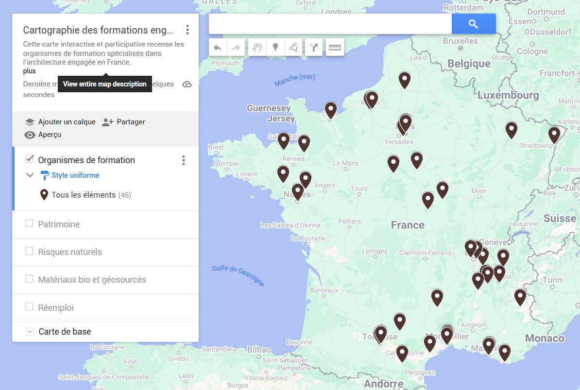Enable the Patrimoine layer checkbox
The image size is (580, 390).
30,223
